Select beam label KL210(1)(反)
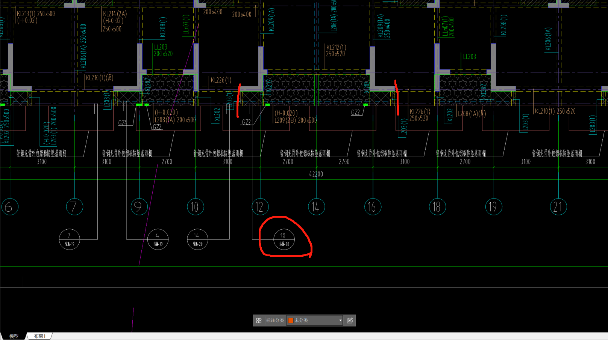The image size is (608, 340). click(x=99, y=78)
